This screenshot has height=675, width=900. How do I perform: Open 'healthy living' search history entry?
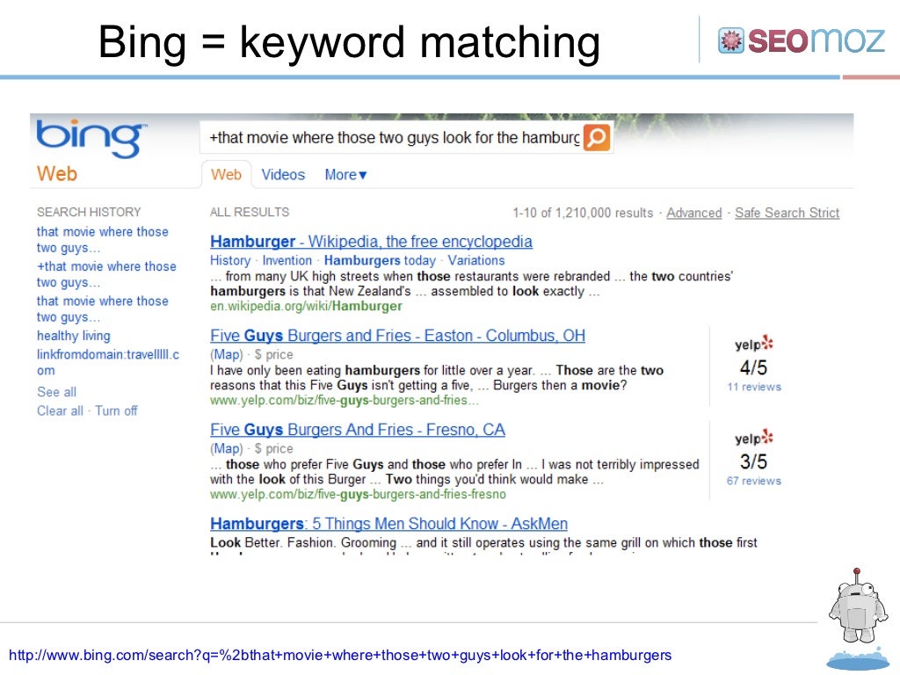tap(74, 336)
